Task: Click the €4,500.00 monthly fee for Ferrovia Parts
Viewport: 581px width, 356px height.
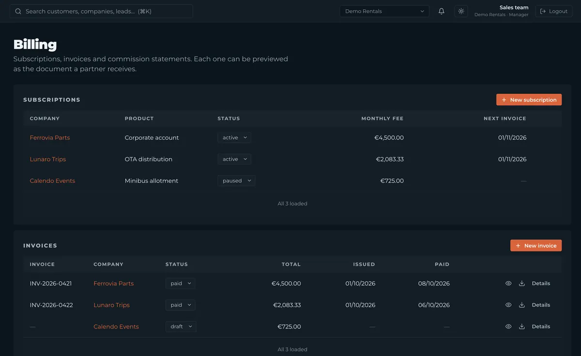Action: [x=389, y=138]
